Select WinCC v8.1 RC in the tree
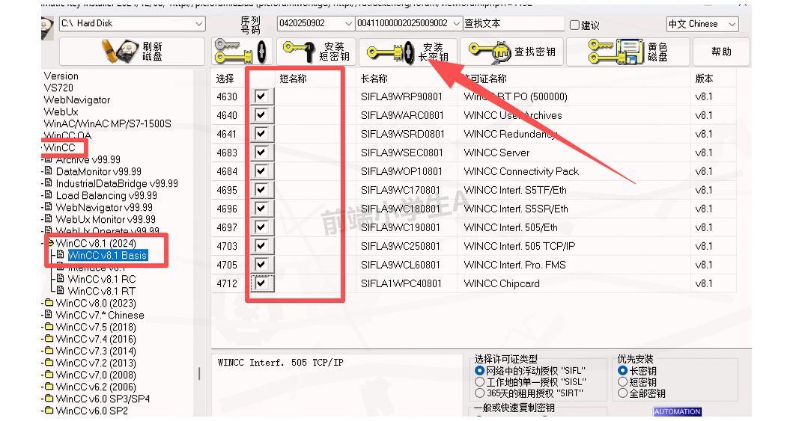This screenshot has height=421, width=793. coord(101,279)
